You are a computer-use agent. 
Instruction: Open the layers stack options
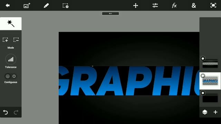click(x=205, y=112)
